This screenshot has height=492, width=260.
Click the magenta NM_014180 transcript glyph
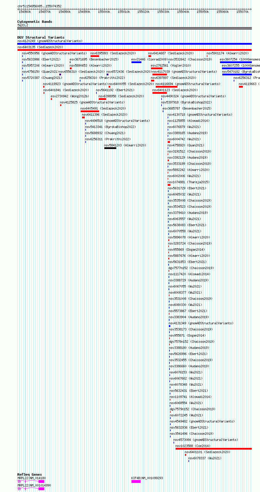31,481
